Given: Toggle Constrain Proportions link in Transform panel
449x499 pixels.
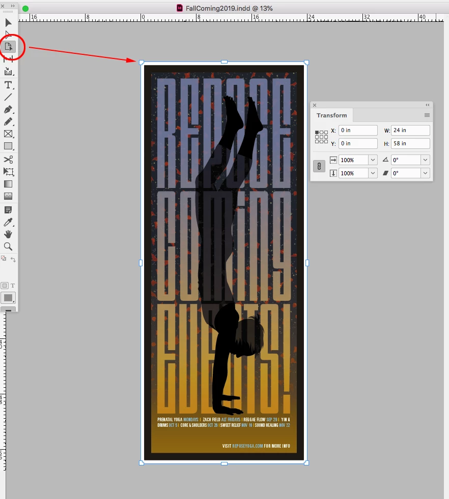Looking at the screenshot, I should (319, 166).
